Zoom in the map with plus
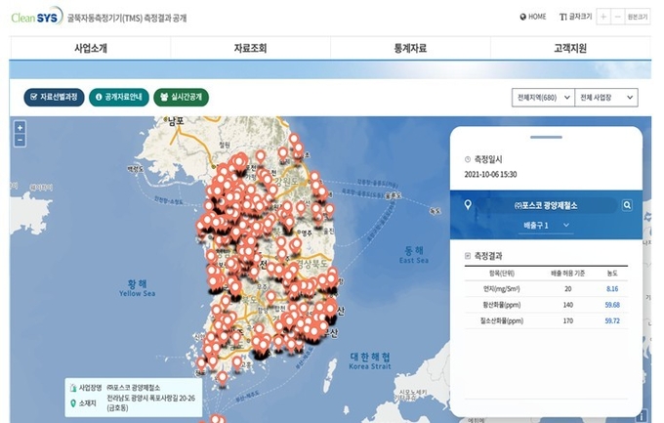Viewport: 664px width, 423px height. click(20, 129)
